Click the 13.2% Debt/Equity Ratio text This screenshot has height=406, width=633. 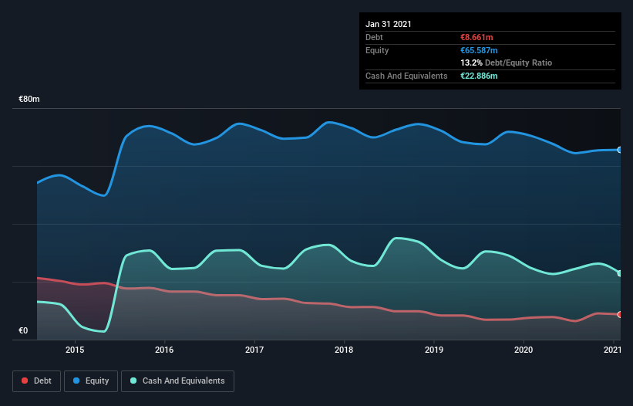click(x=507, y=63)
